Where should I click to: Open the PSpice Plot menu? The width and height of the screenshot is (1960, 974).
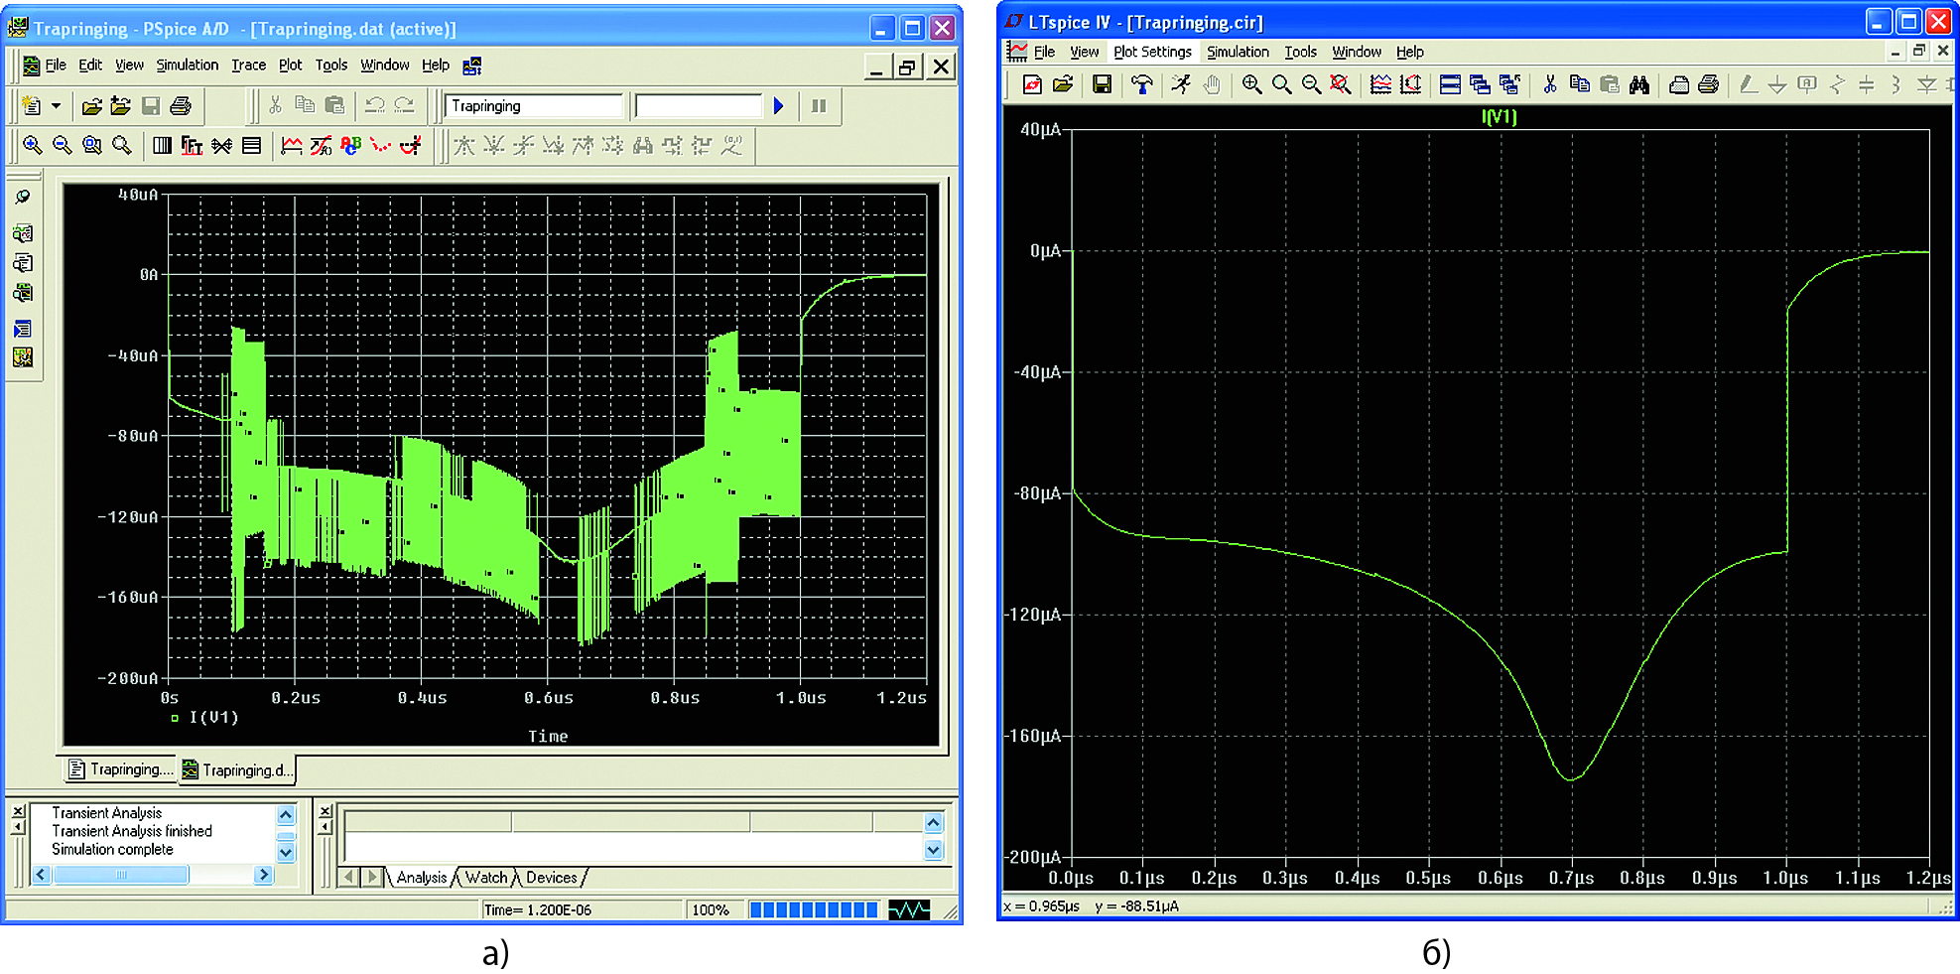pyautogui.click(x=290, y=66)
